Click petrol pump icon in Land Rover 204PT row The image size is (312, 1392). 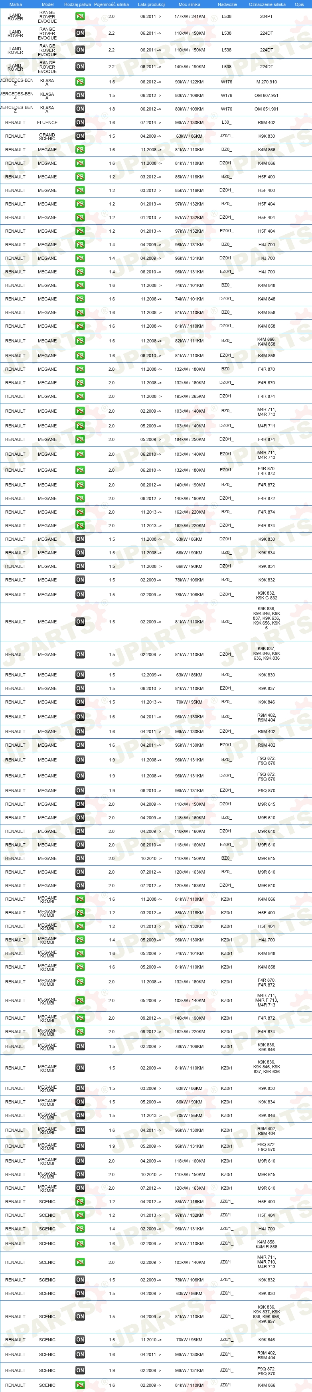click(80, 17)
